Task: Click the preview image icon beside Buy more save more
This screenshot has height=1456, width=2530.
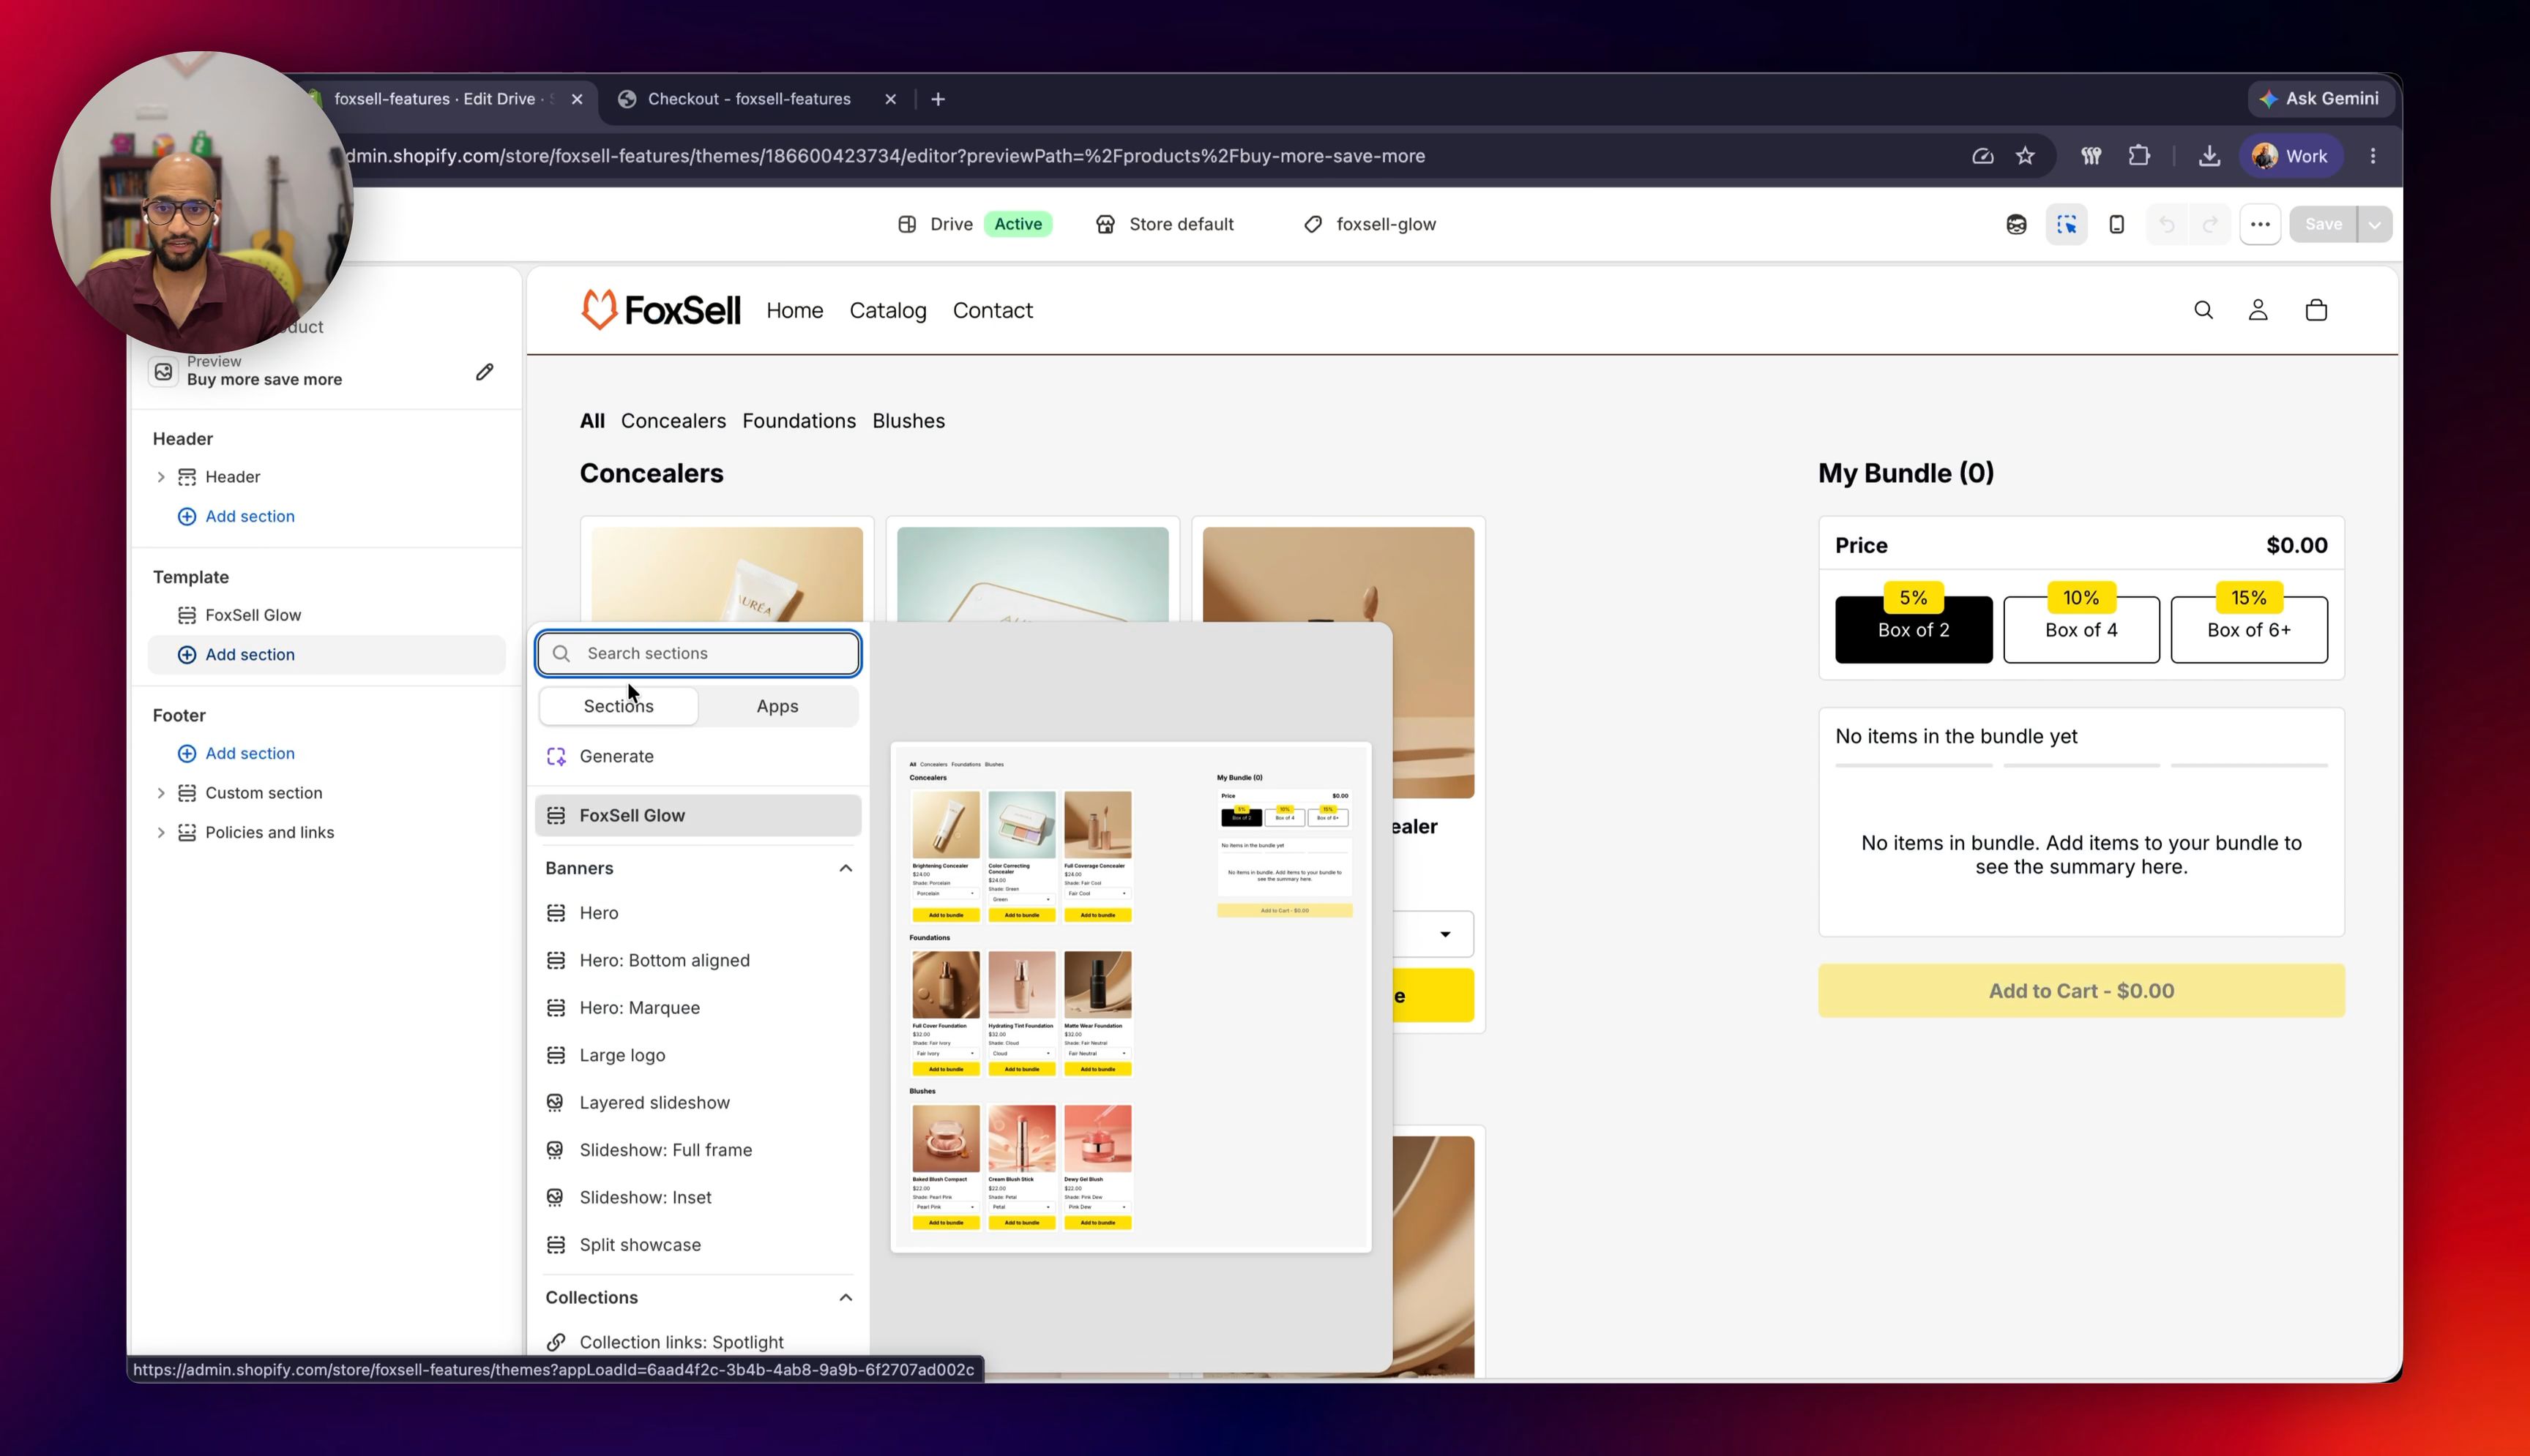Action: pos(163,371)
